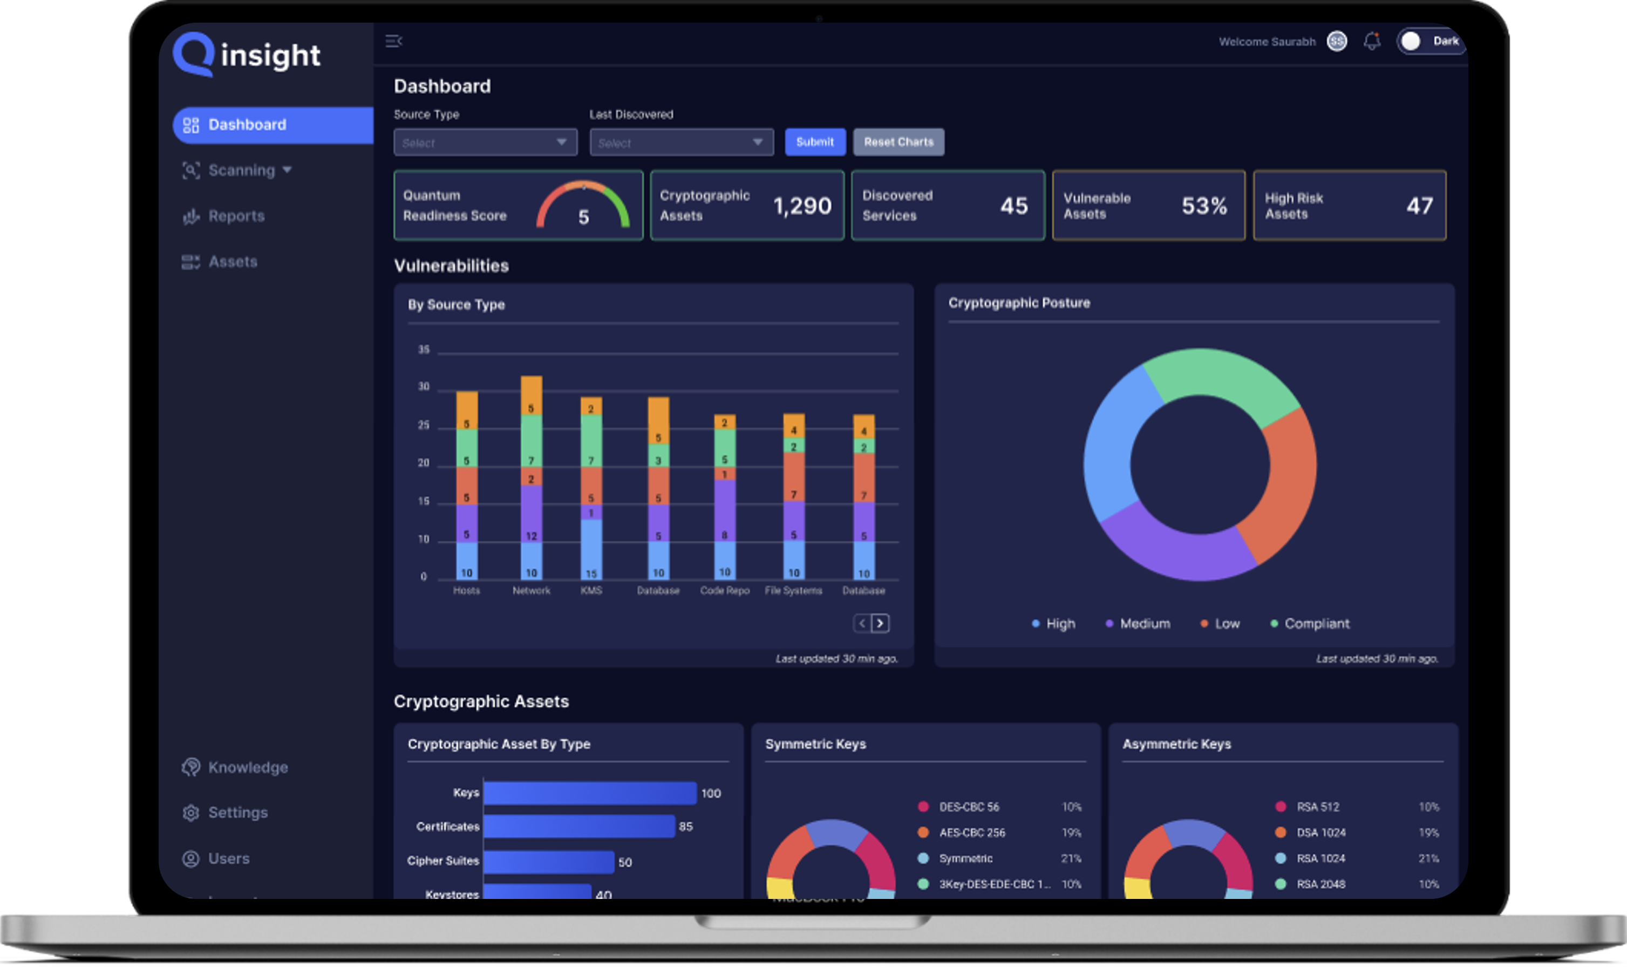The width and height of the screenshot is (1627, 968).
Task: Open notifications via the bell icon
Action: click(x=1372, y=40)
